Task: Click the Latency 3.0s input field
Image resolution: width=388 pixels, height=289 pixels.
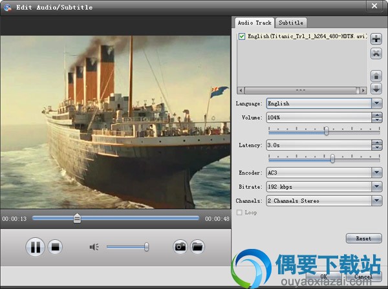Action: 319,145
